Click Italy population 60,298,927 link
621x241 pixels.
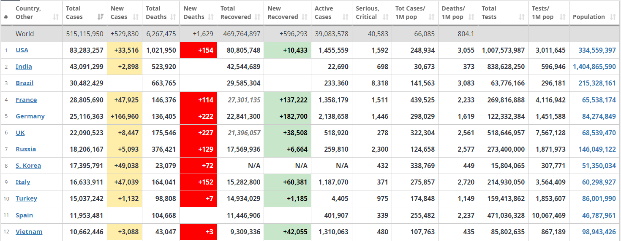599,182
